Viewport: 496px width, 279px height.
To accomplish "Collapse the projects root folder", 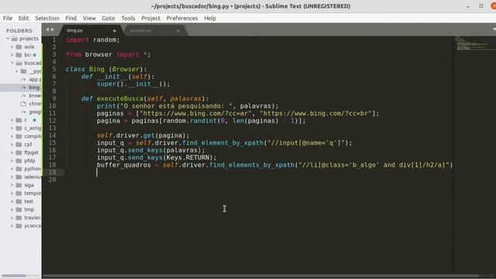I will (8, 39).
